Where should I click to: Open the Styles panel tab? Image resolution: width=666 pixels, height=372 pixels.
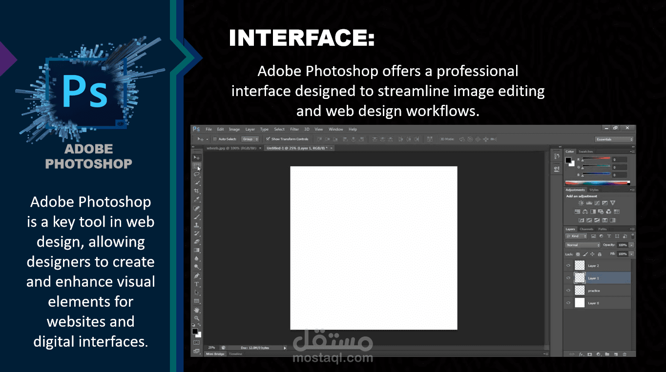[594, 190]
